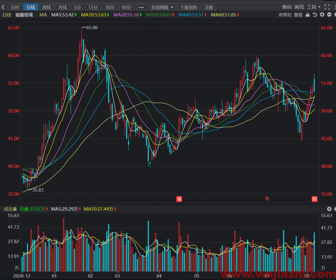This screenshot has width=336, height=280.
Task: Click the right 45.00 price axis label
Action: click(x=326, y=139)
